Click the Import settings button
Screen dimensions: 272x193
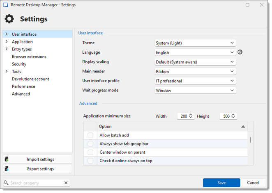coord(37,159)
